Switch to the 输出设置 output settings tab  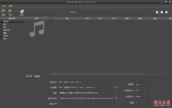pos(29,76)
